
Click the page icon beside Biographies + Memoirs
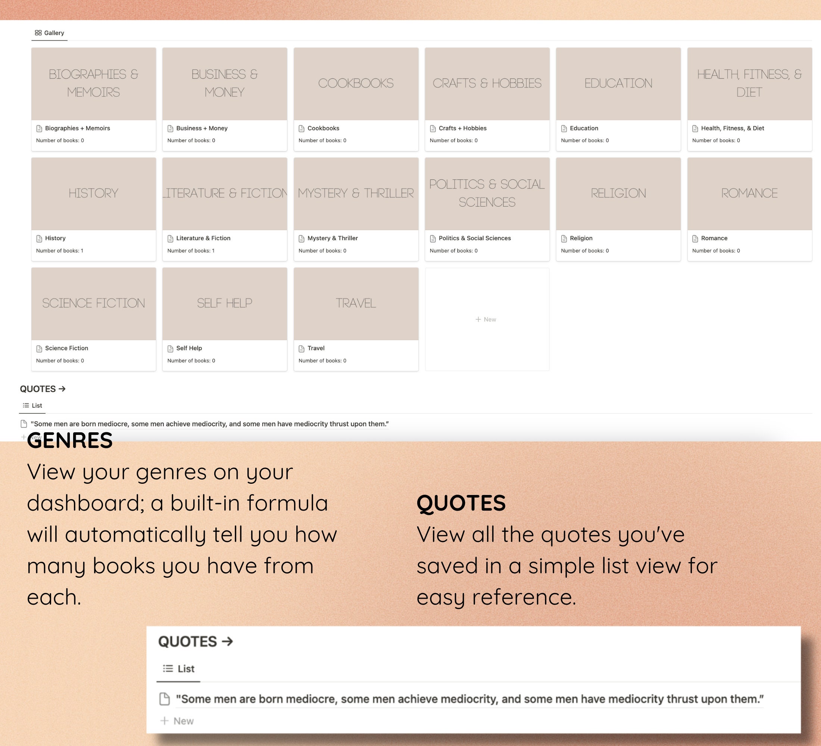click(x=39, y=128)
